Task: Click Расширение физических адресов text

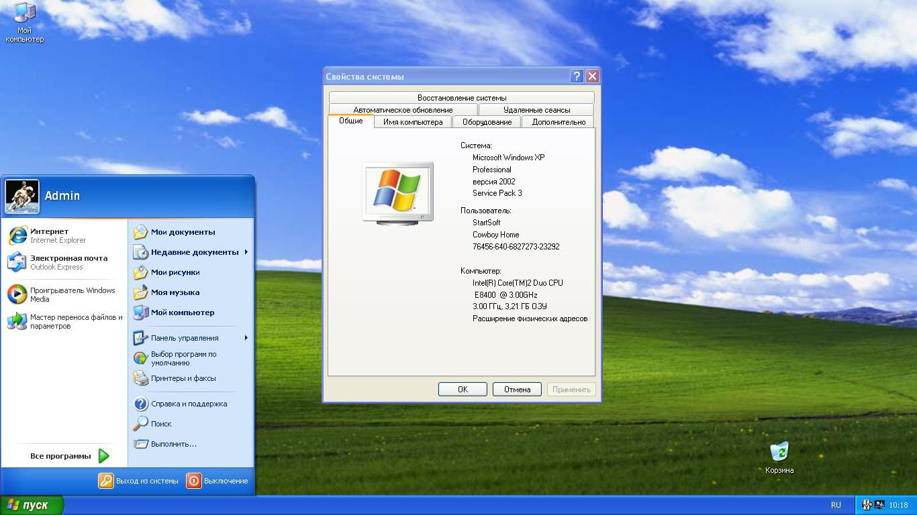Action: pos(530,319)
